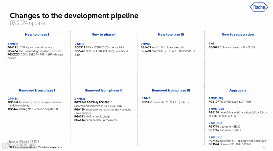The image size is (273, 151).
Task: Select the 'Removed from phase II' header
Action: (x=103, y=90)
